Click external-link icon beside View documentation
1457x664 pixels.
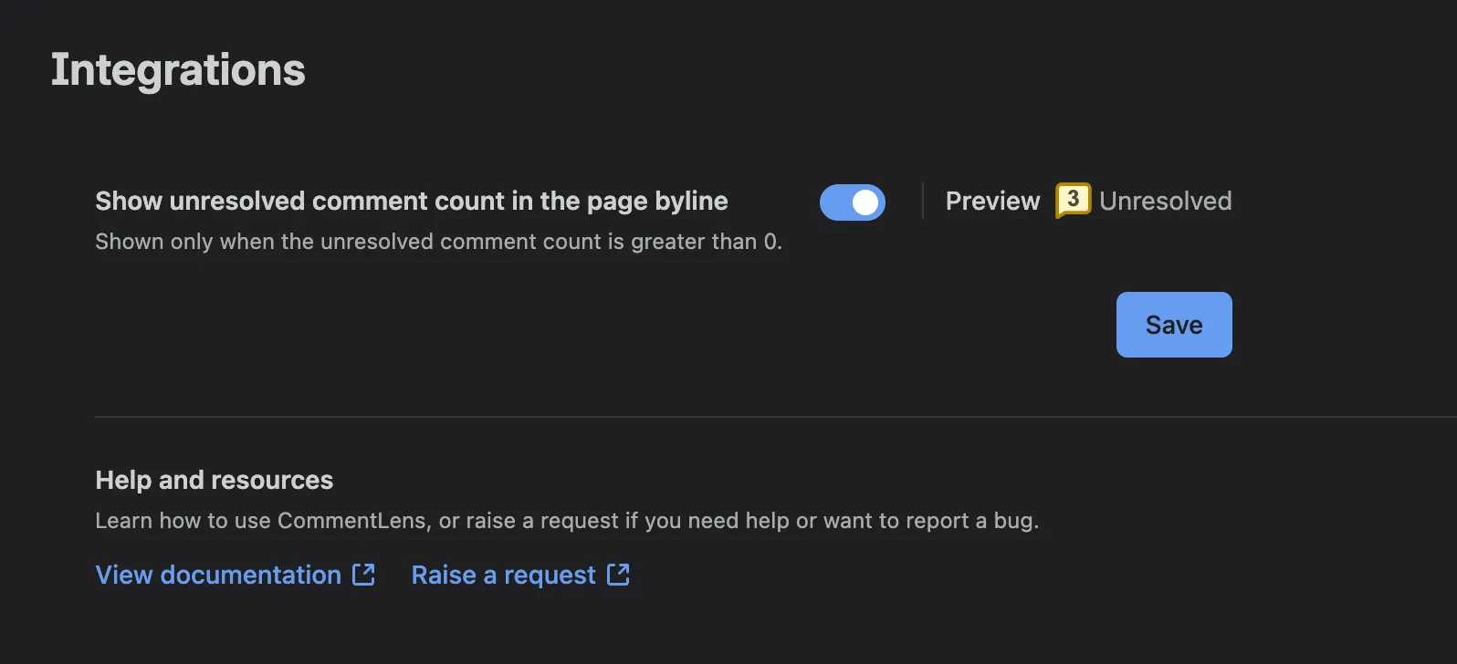(x=363, y=574)
